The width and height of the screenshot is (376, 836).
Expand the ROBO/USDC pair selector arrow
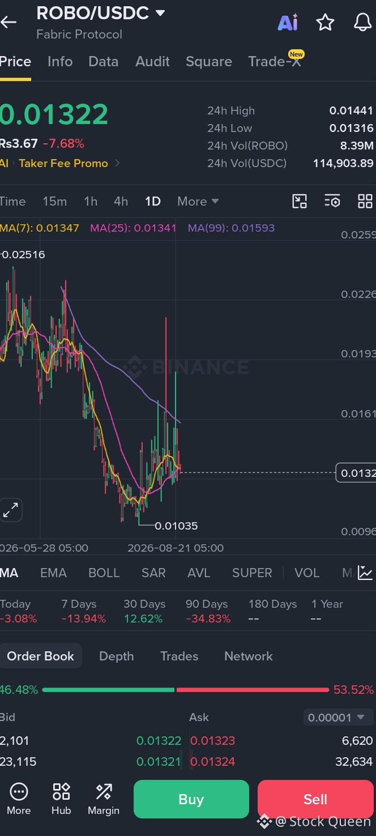point(160,12)
